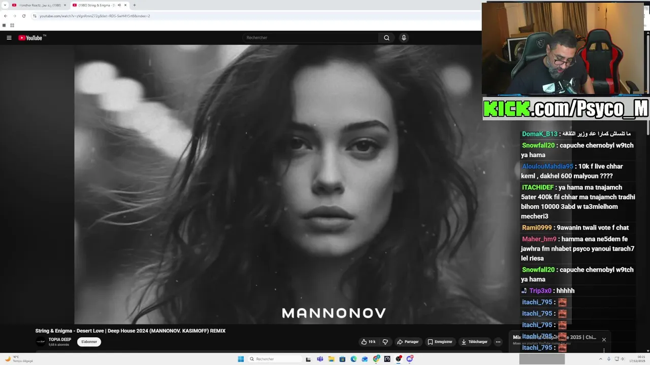Open site information icon in address bar

click(35, 16)
